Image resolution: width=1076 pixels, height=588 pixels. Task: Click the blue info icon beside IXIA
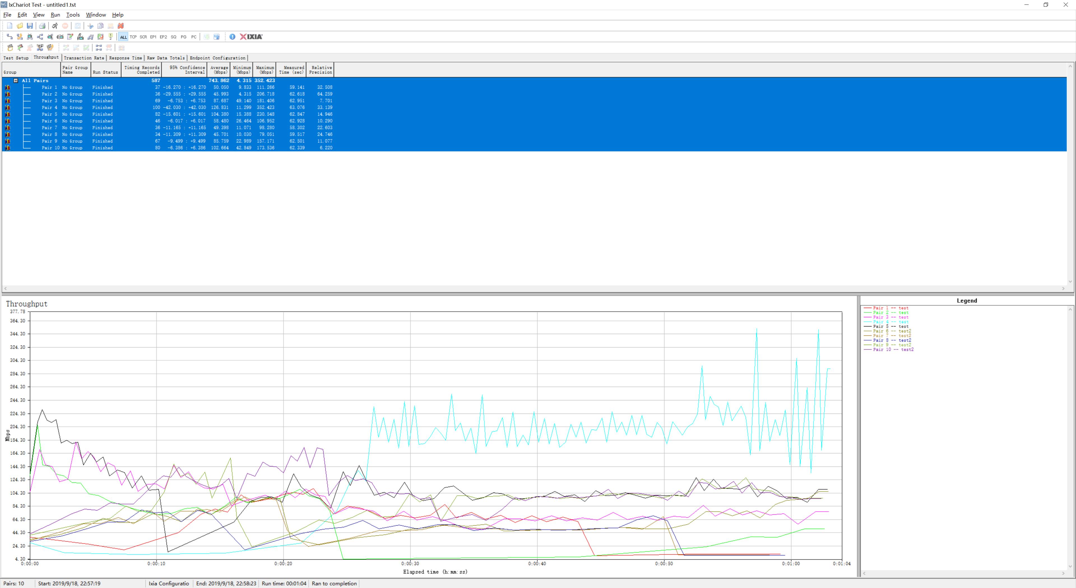232,37
